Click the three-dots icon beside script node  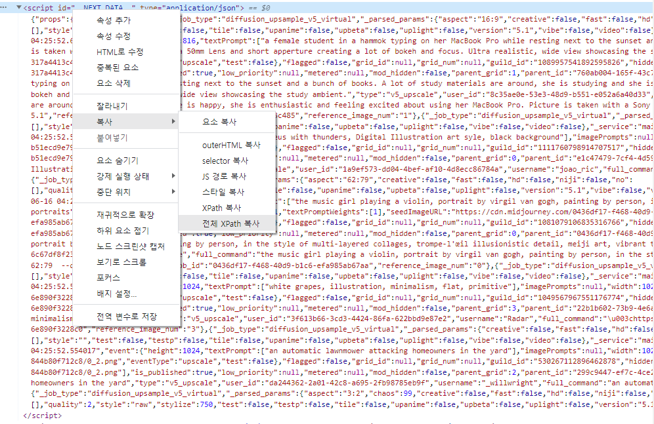coord(4,7)
